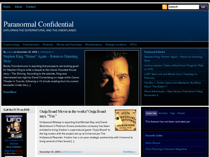Image resolution: width=210 pixels, height=157 pixels.
Task: Click the Paranormal Confidential site title
Action: (x=38, y=24)
